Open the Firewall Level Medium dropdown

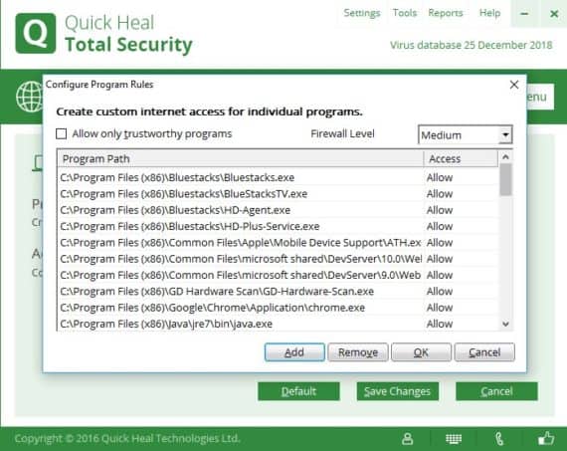coord(465,135)
